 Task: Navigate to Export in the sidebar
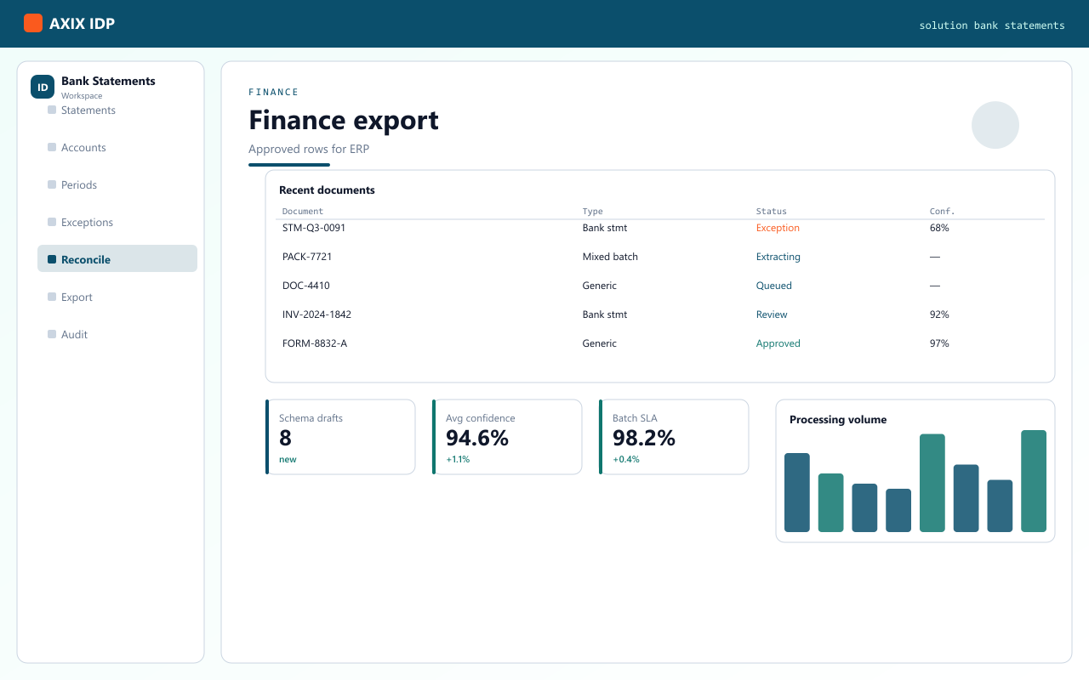pos(117,297)
